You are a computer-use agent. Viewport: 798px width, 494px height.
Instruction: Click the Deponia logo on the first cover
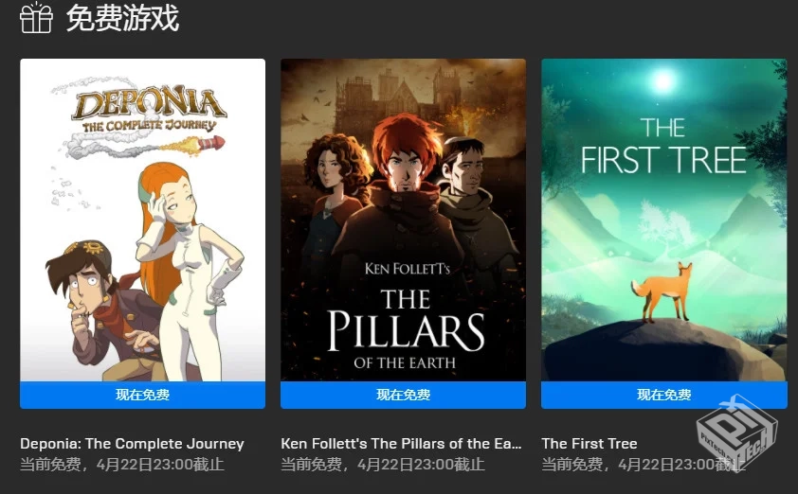[x=149, y=111]
